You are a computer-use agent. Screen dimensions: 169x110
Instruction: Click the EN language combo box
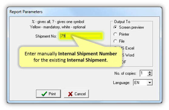pos(143,82)
